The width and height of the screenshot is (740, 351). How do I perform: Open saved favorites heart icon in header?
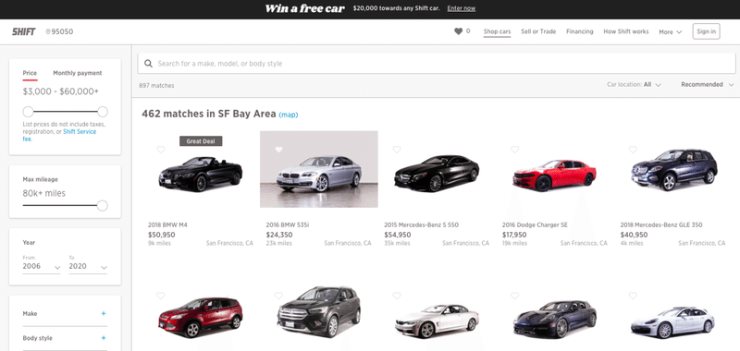pos(458,31)
